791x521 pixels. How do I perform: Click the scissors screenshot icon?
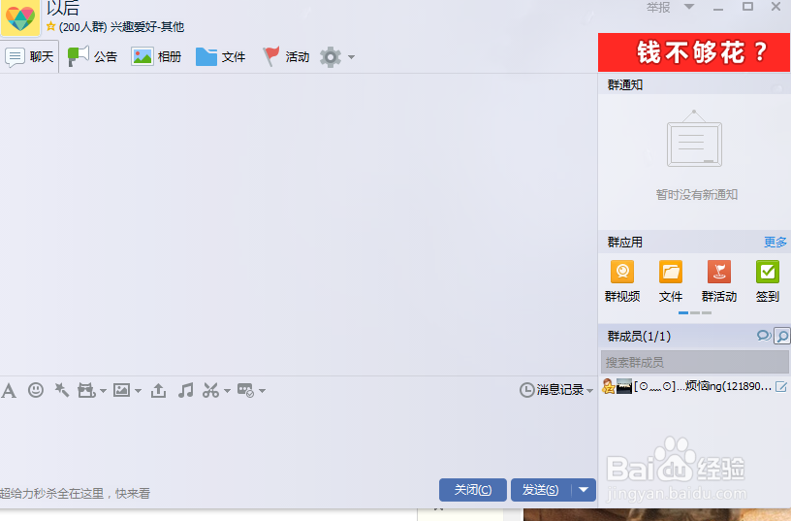(211, 390)
